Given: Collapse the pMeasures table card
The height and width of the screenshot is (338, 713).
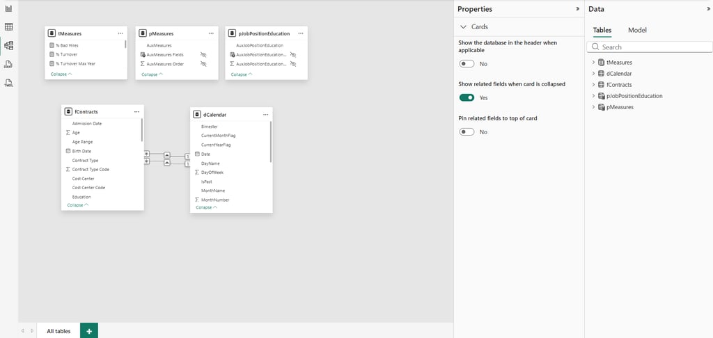Looking at the screenshot, I should click(152, 74).
